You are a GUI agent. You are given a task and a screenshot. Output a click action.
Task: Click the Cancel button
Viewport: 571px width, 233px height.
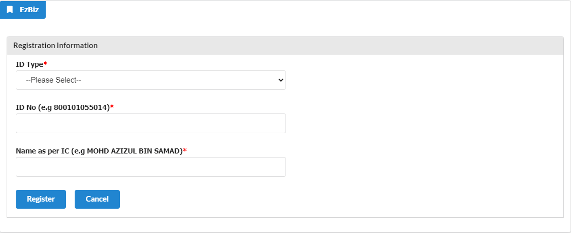coord(97,199)
